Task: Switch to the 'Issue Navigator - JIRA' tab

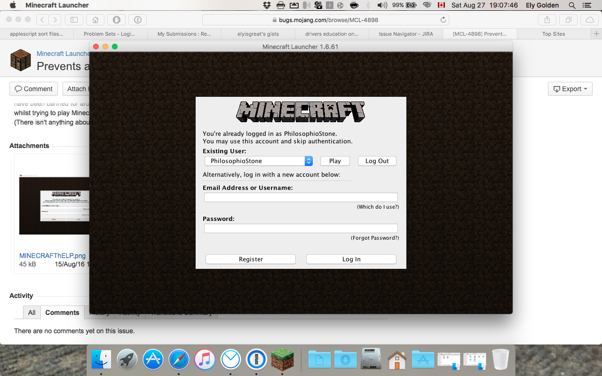Action: coord(406,34)
